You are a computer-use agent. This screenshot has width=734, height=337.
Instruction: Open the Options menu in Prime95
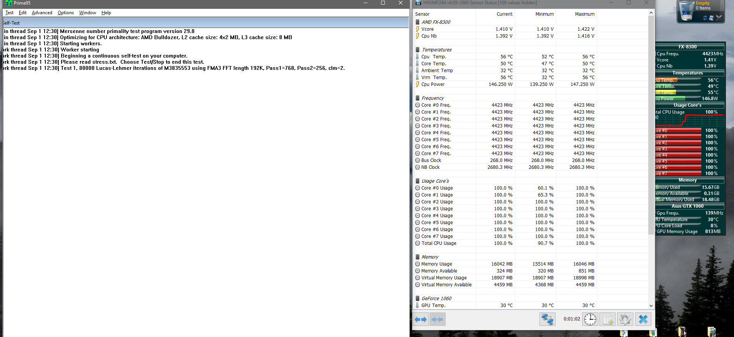[x=66, y=13]
